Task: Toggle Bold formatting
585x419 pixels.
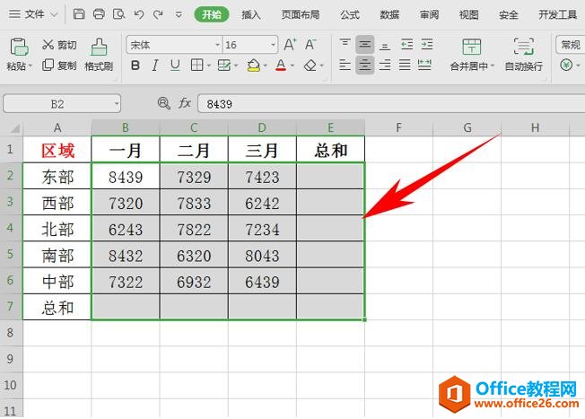Action: click(x=135, y=65)
